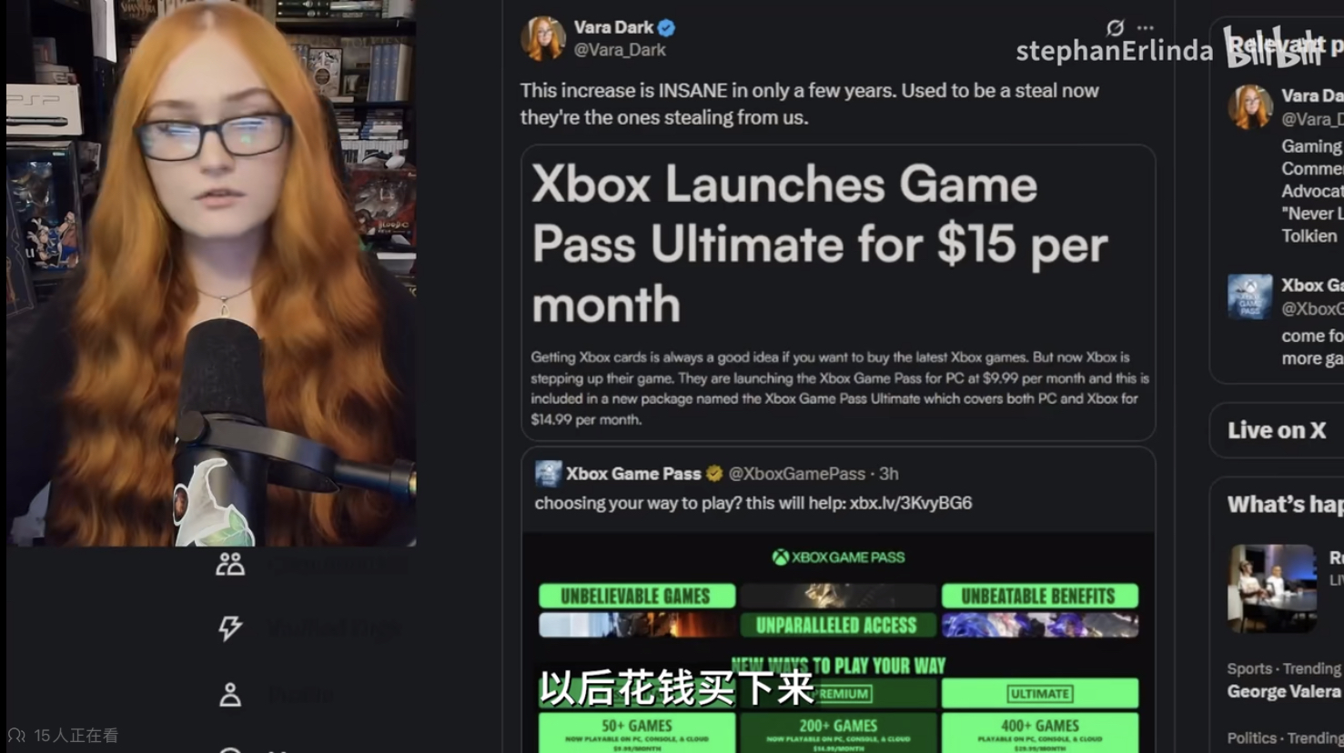Follow the xbx.lv/3KvyBG6 link

click(911, 503)
